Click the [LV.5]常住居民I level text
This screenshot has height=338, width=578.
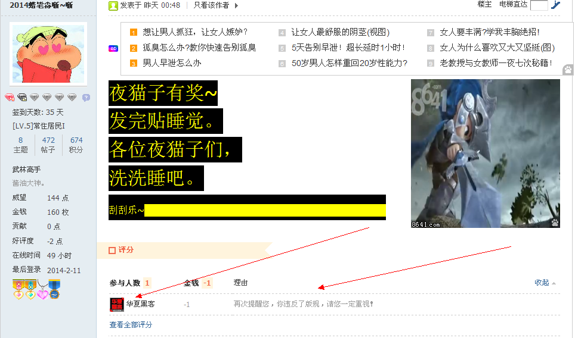coord(39,126)
